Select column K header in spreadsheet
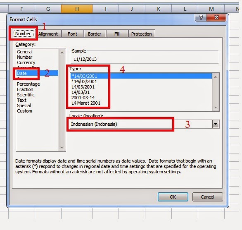The width and height of the screenshot is (242, 230). click(x=158, y=9)
